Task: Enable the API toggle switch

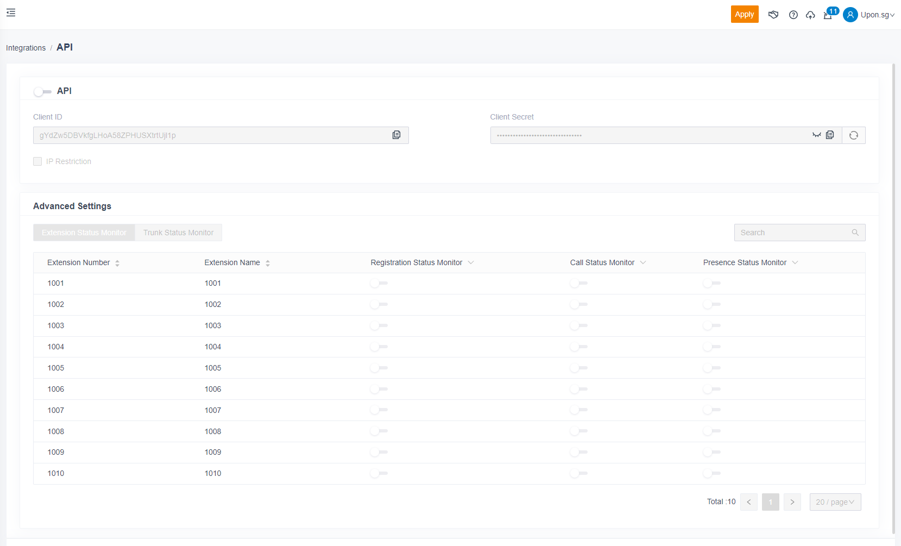Action: 42,91
